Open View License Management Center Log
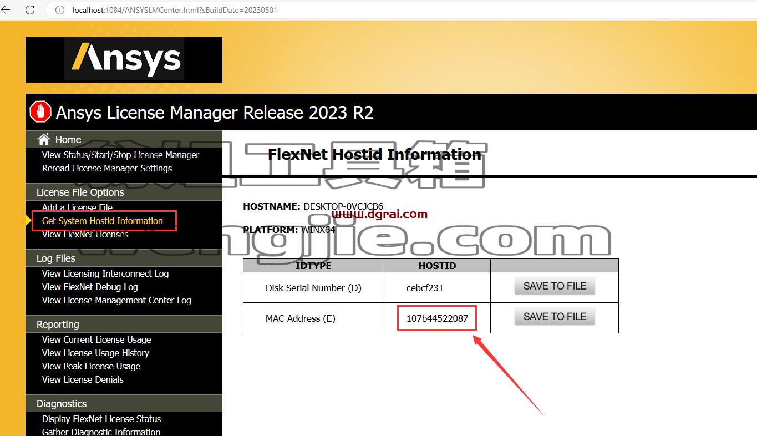The width and height of the screenshot is (757, 436). coord(116,300)
